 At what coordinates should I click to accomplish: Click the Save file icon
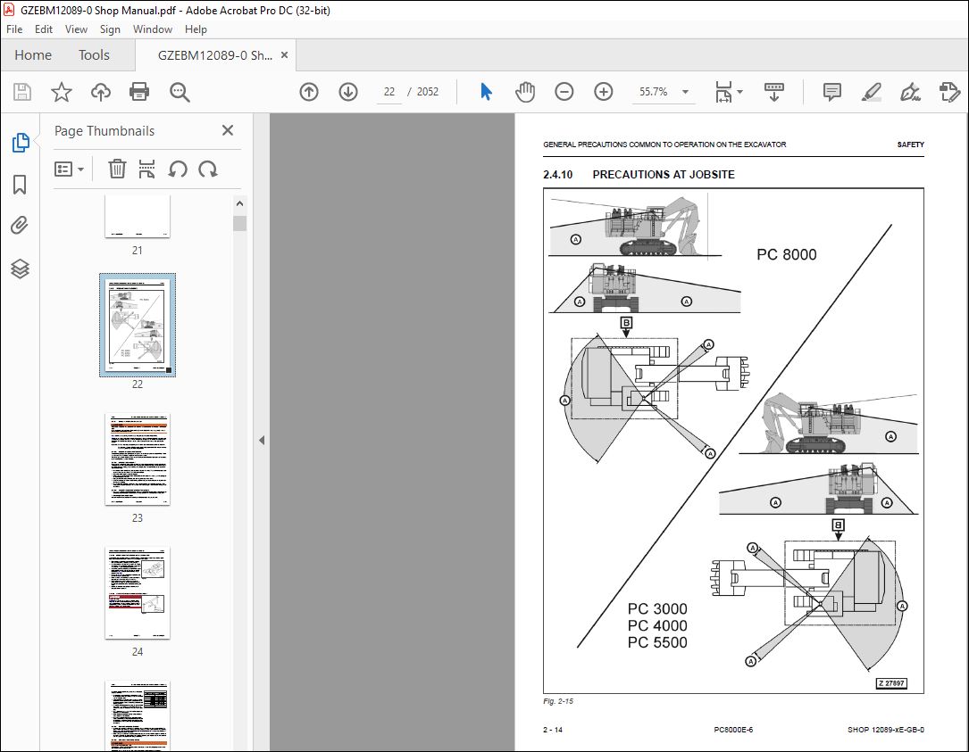click(x=22, y=92)
